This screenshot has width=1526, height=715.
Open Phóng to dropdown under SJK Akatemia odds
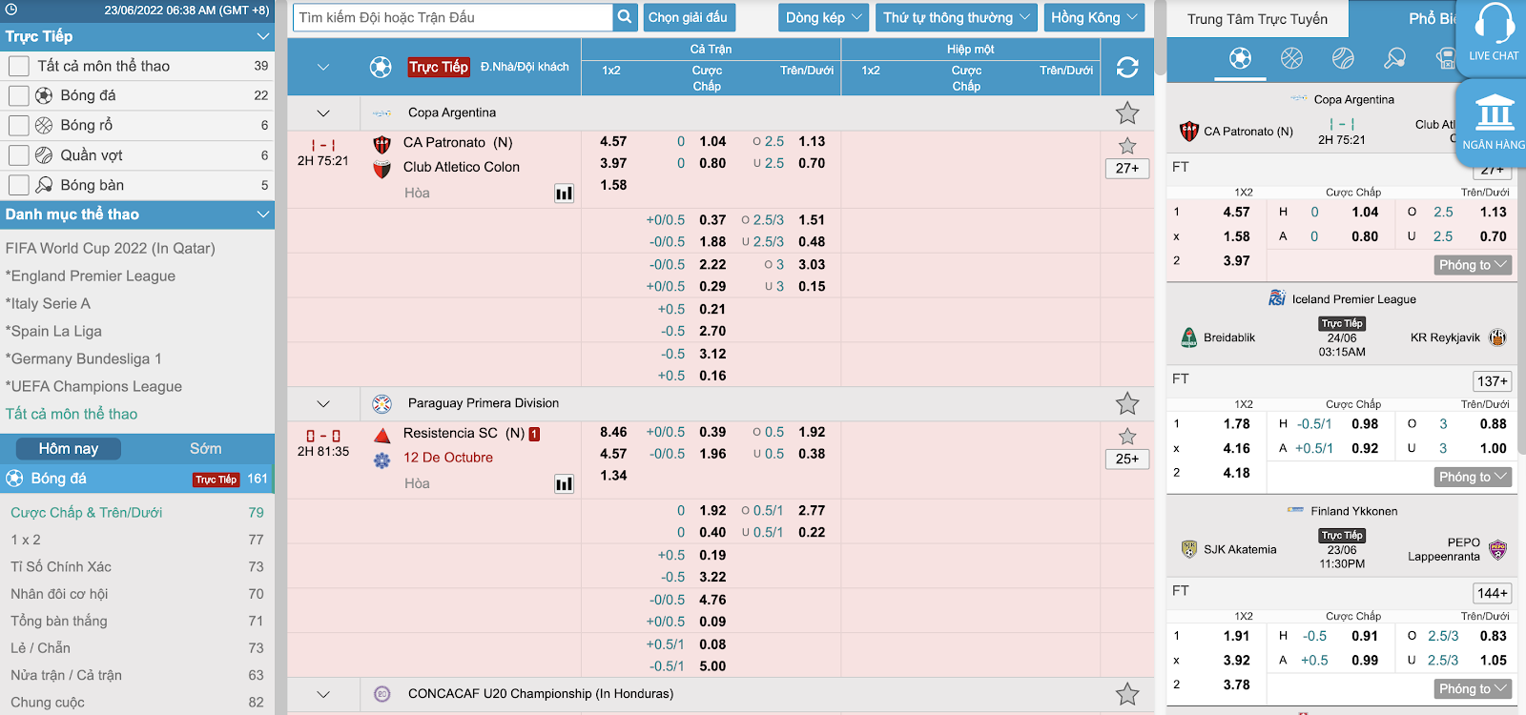[x=1473, y=688]
